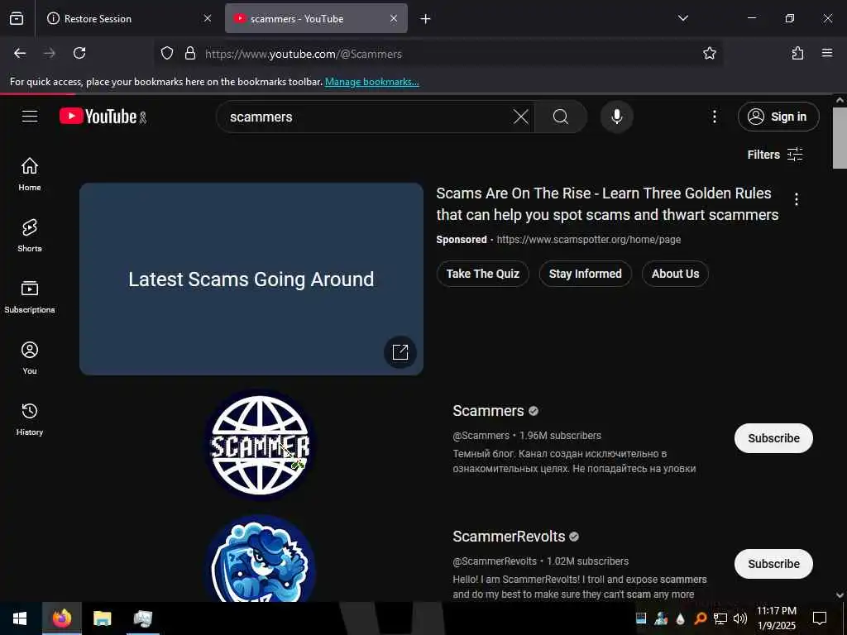Click the magnifying glass search button
The image size is (847, 635).
561,117
